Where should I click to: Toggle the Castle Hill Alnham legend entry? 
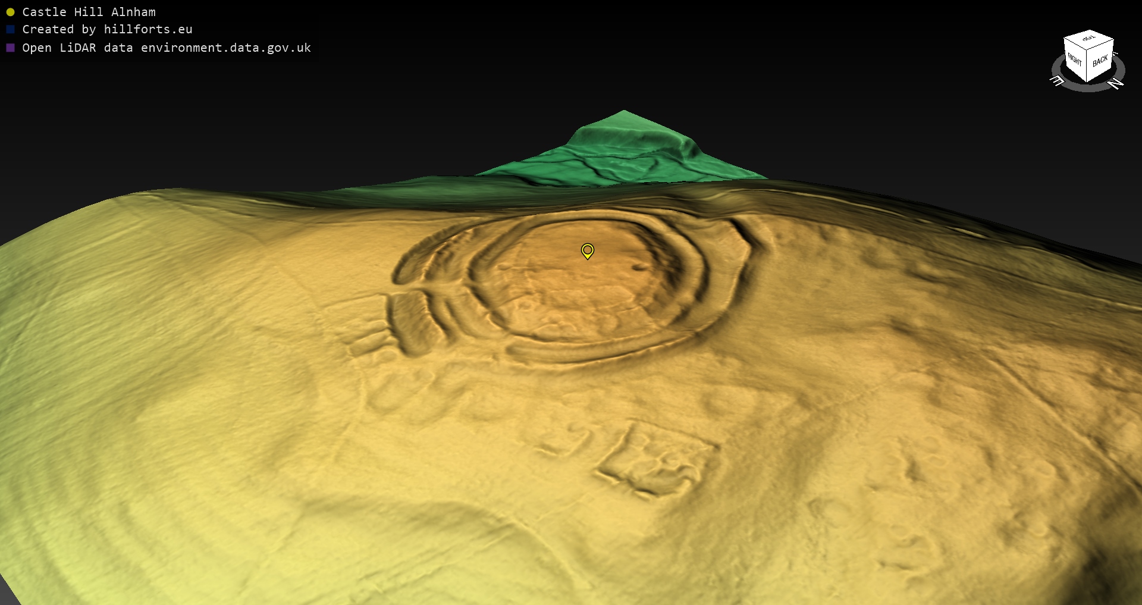click(x=89, y=12)
